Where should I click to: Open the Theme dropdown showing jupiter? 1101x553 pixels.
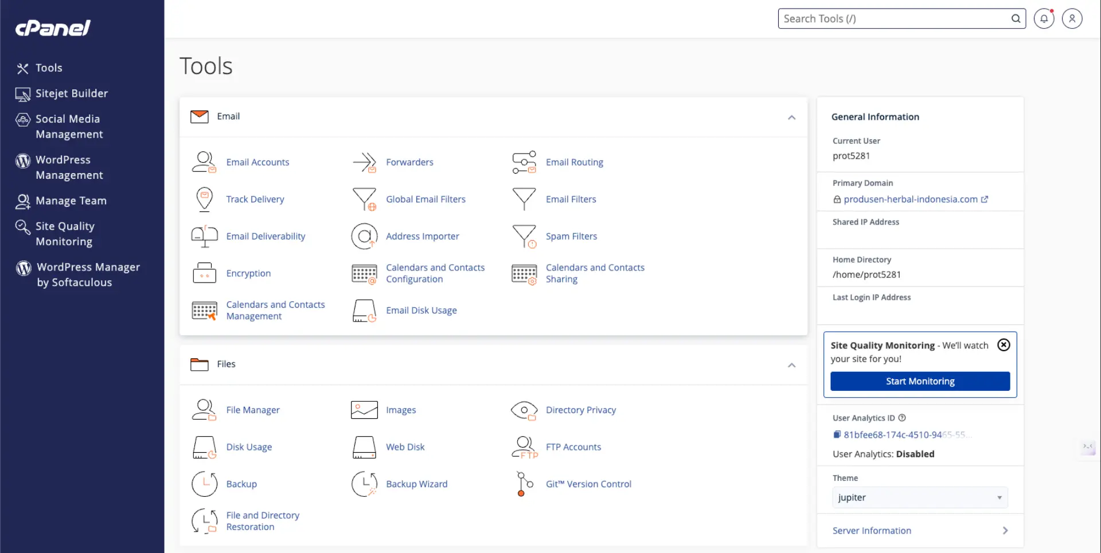[x=920, y=497]
